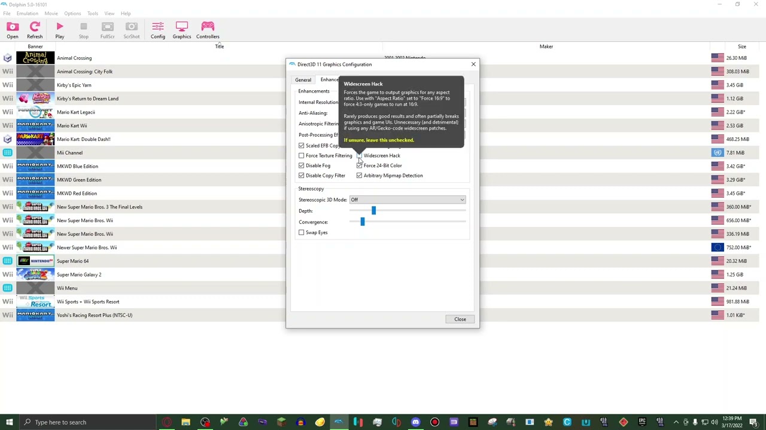The width and height of the screenshot is (766, 430).
Task: Open the Options menu
Action: coord(72,13)
